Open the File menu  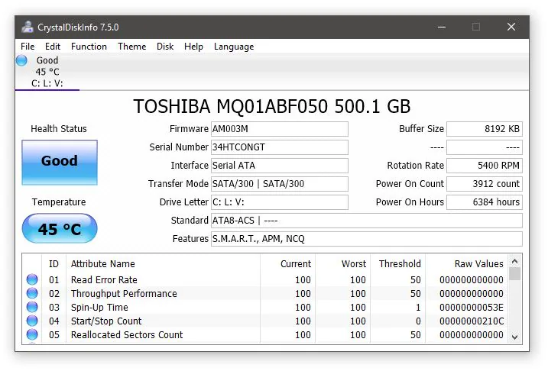click(28, 47)
